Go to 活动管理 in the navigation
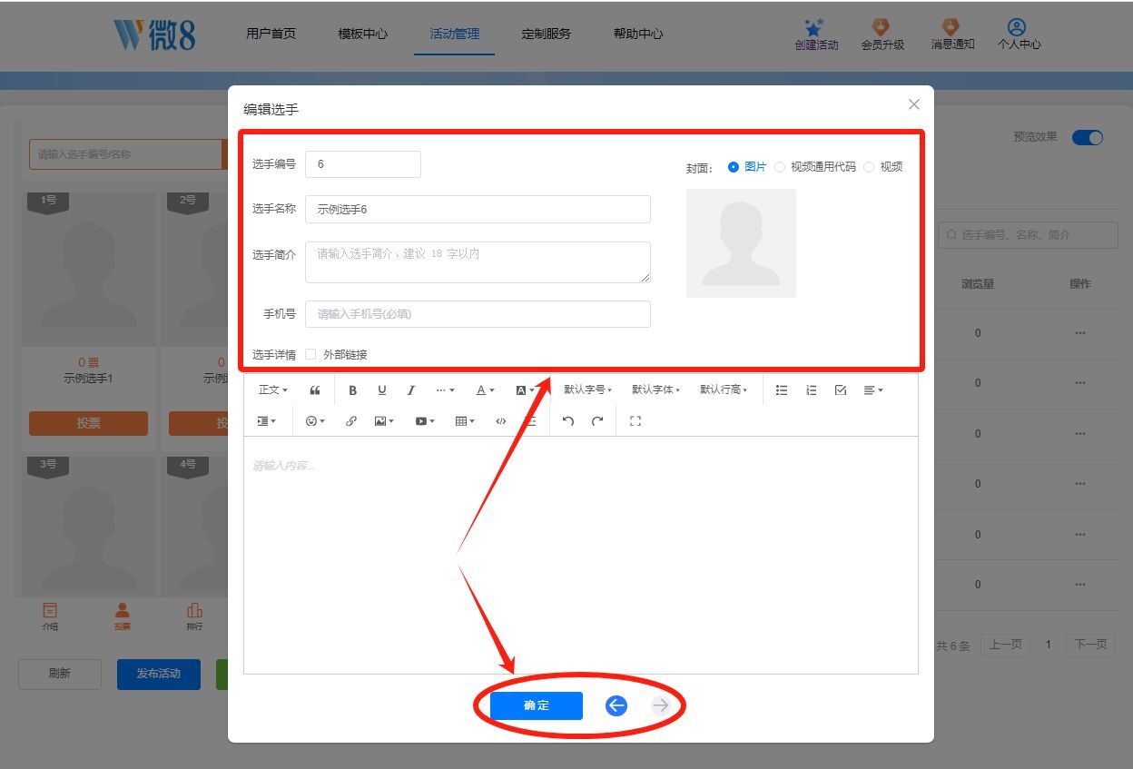 point(454,34)
